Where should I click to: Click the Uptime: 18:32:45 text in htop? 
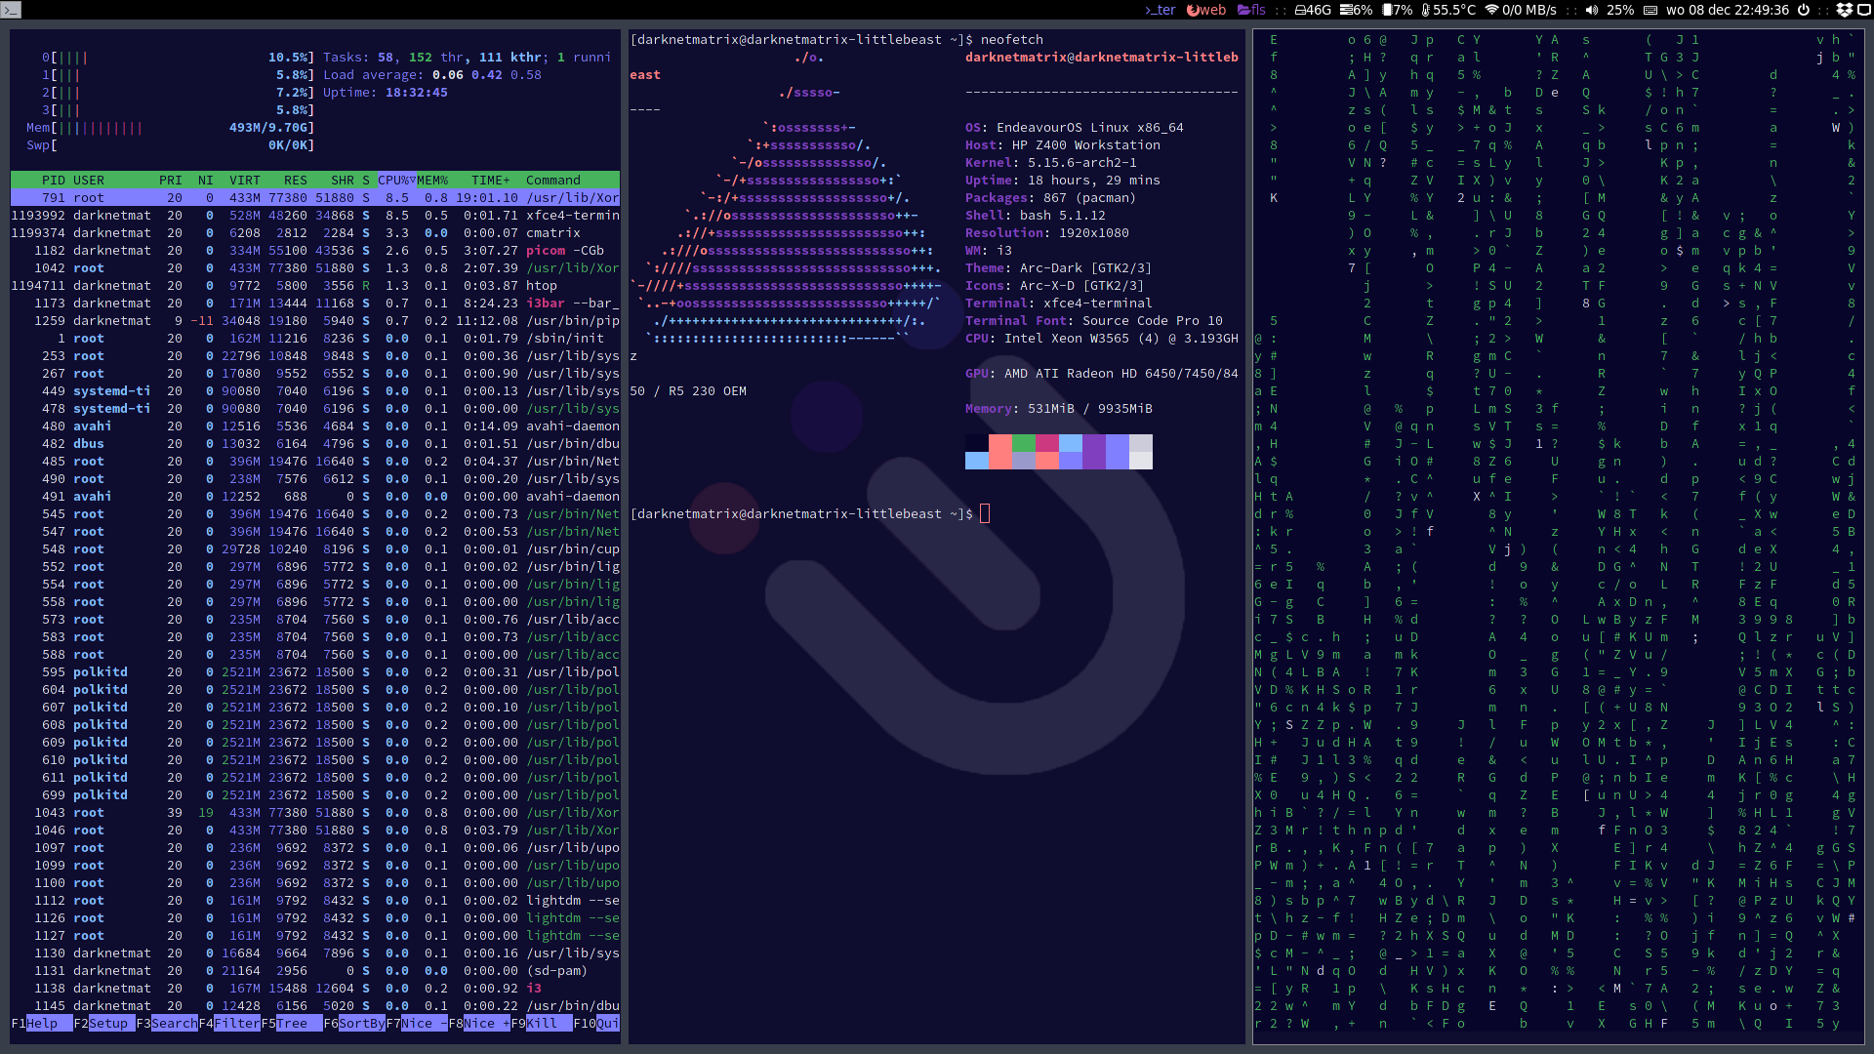click(x=386, y=93)
